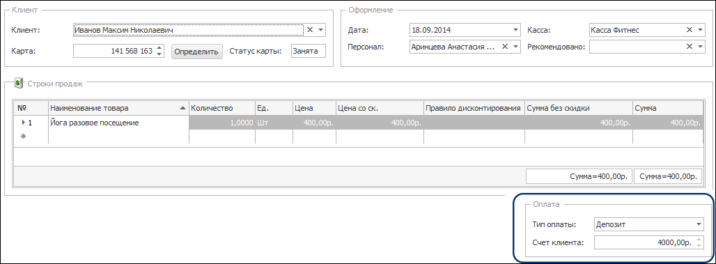This screenshot has height=264, width=716.
Task: Clear the Клиент field with the X icon
Action: pos(310,30)
